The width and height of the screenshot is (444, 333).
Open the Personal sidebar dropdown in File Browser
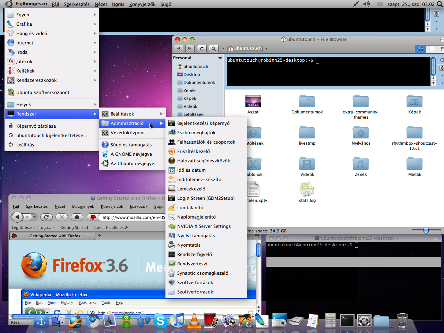[x=220, y=58]
